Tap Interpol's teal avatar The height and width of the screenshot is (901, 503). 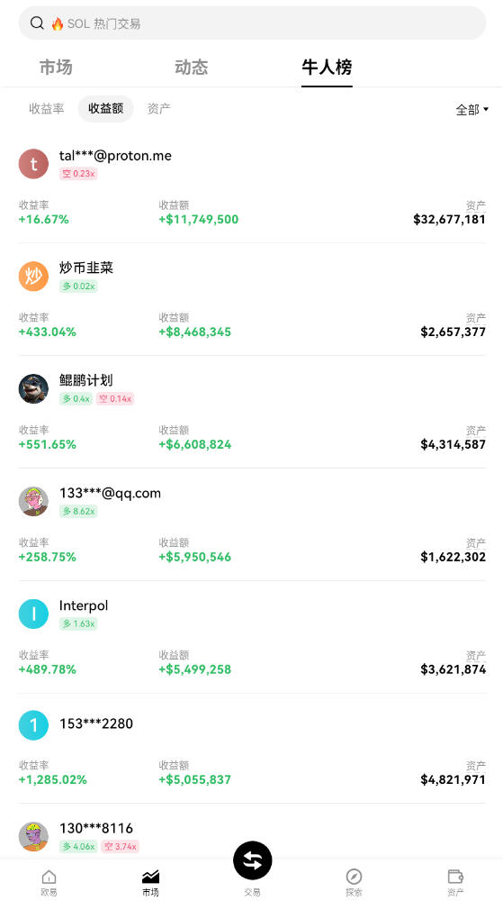[x=33, y=614]
